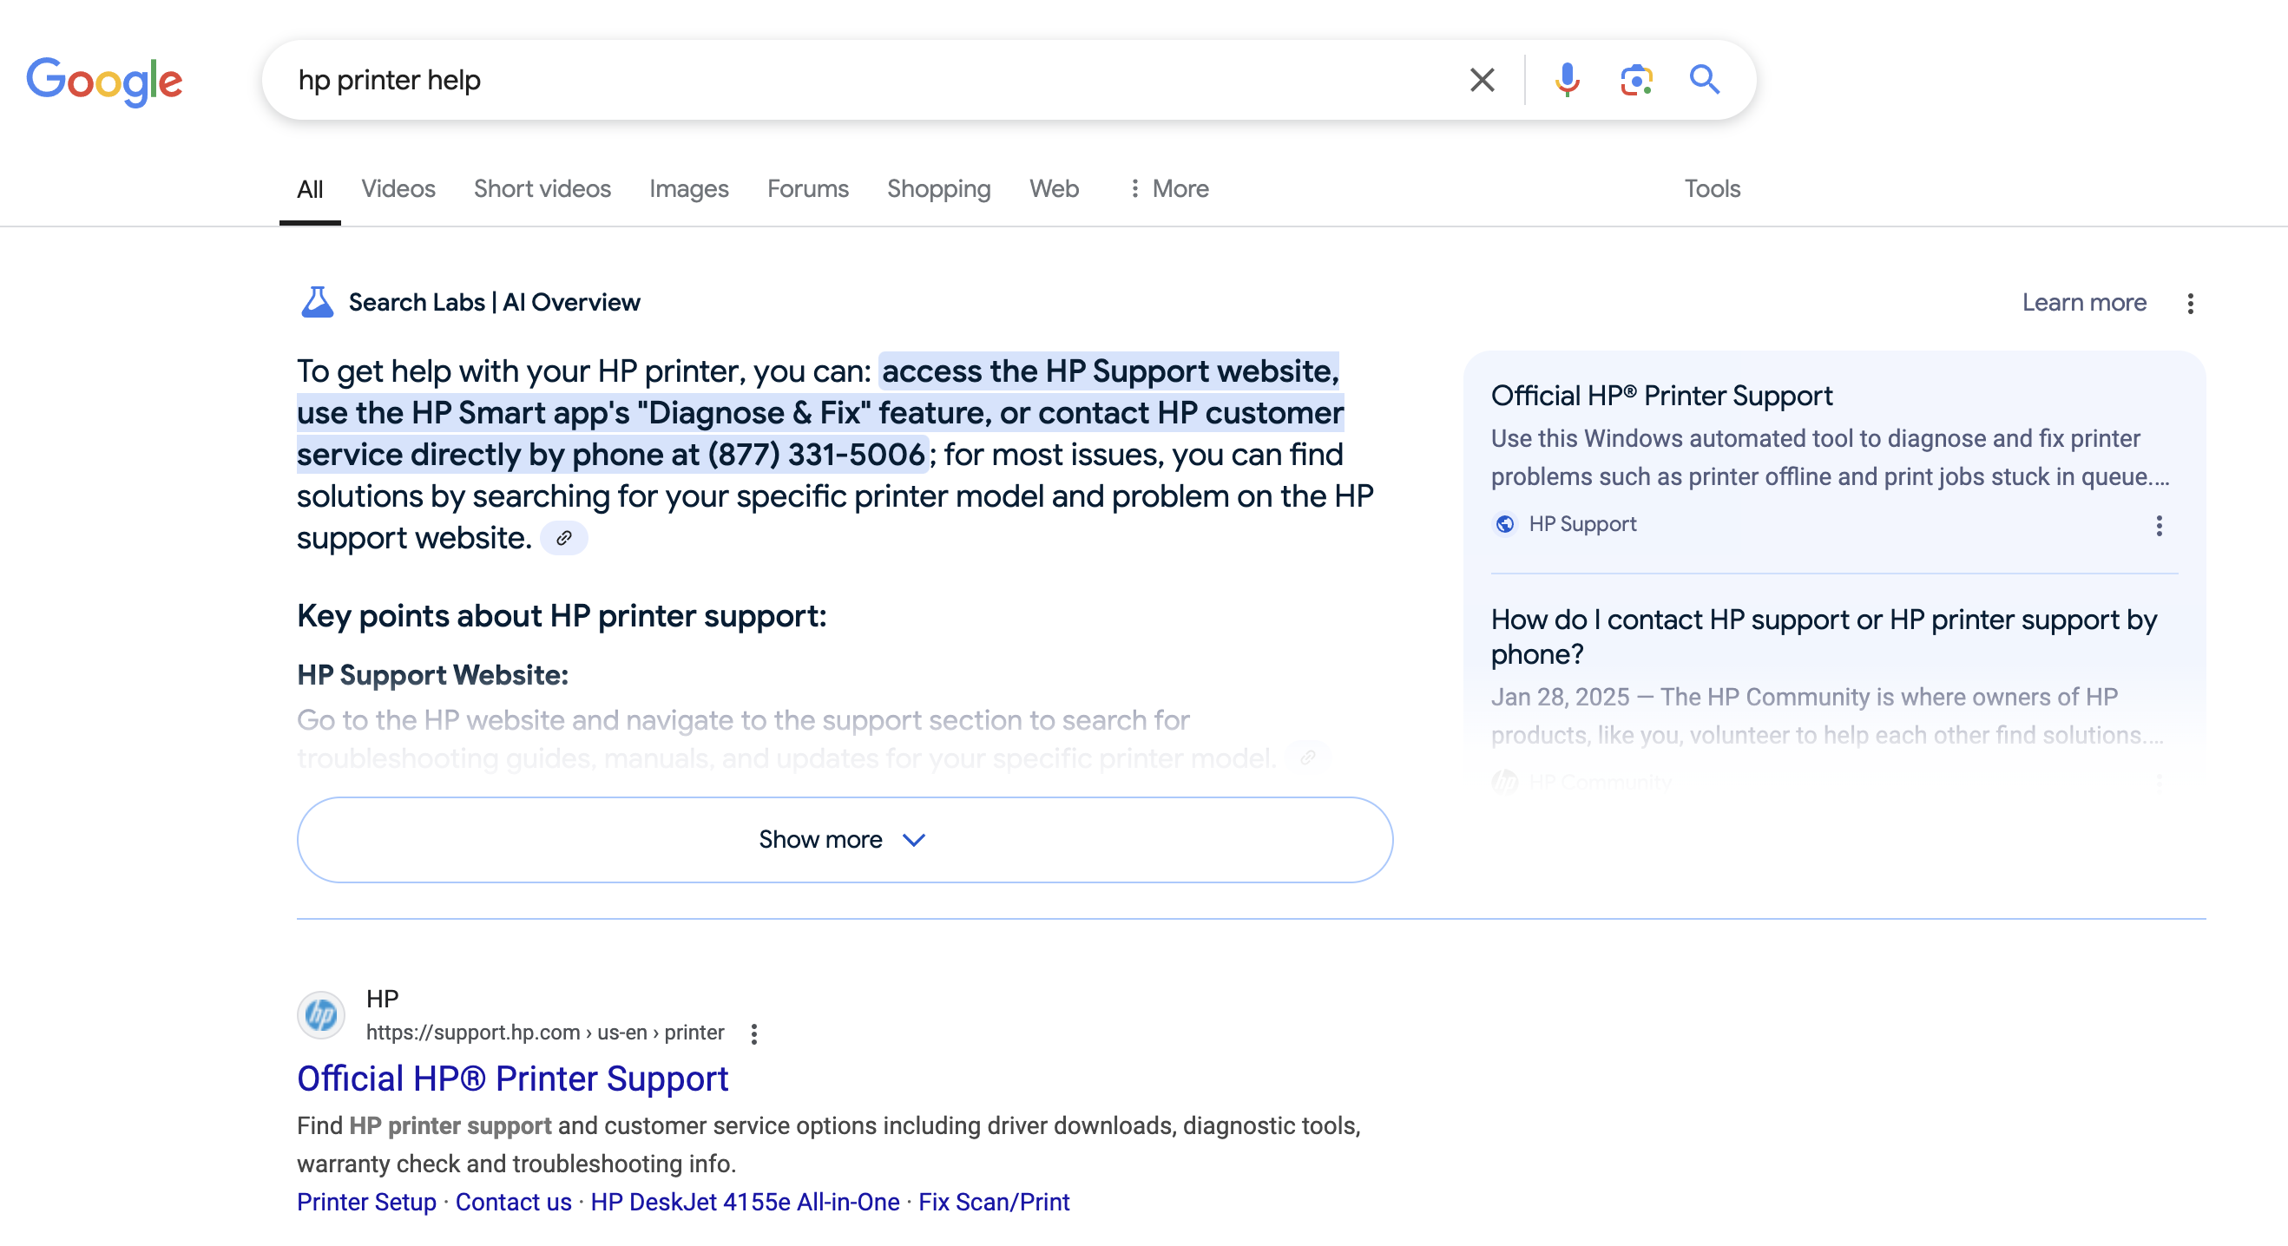Open AI Overview three-dot options menu

[x=2190, y=304]
